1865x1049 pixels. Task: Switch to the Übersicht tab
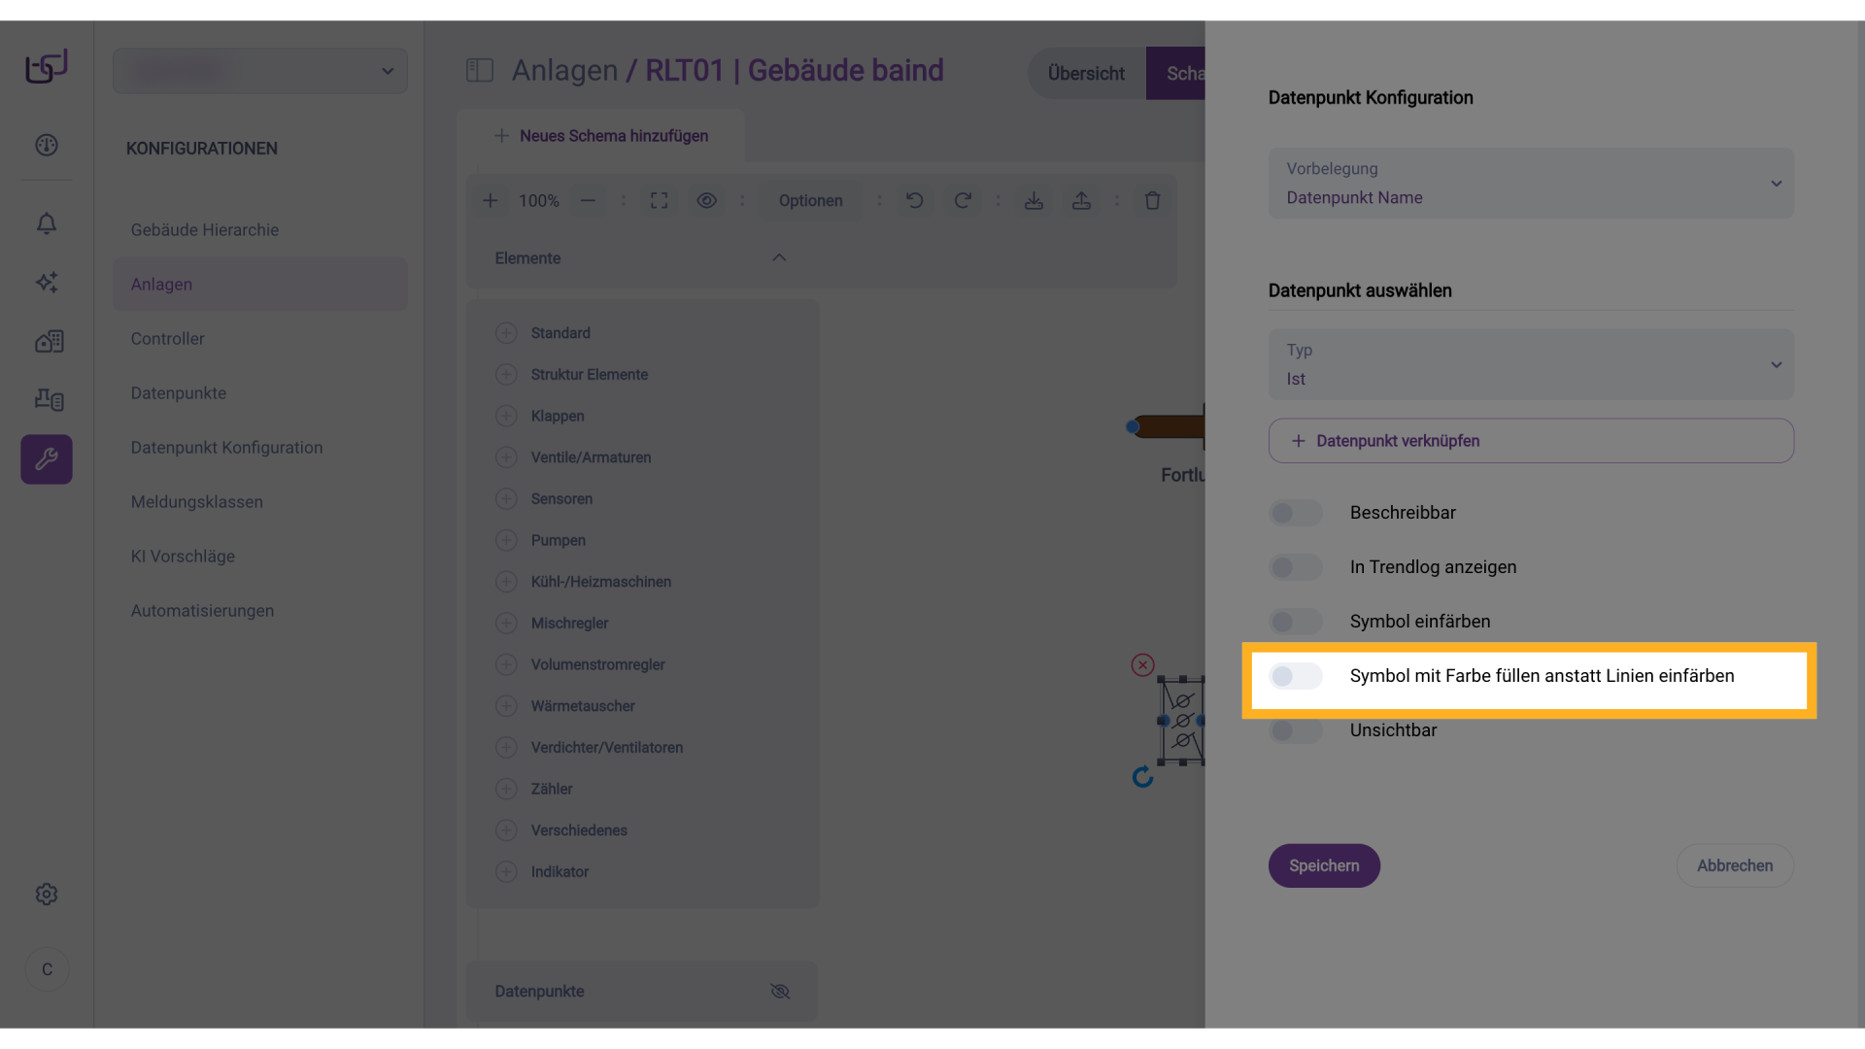[x=1085, y=74]
